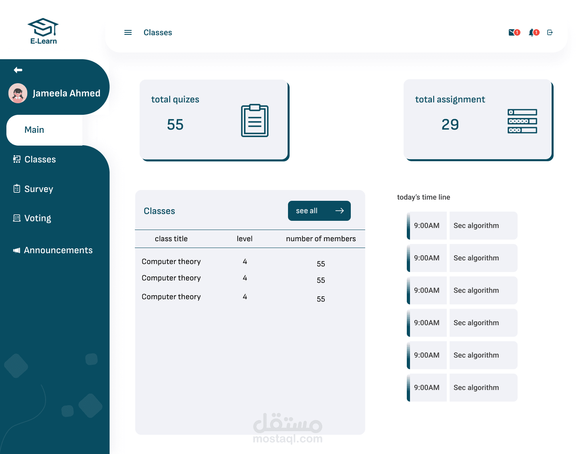This screenshot has width=576, height=454.
Task: Select the Main menu item
Action: tap(44, 130)
